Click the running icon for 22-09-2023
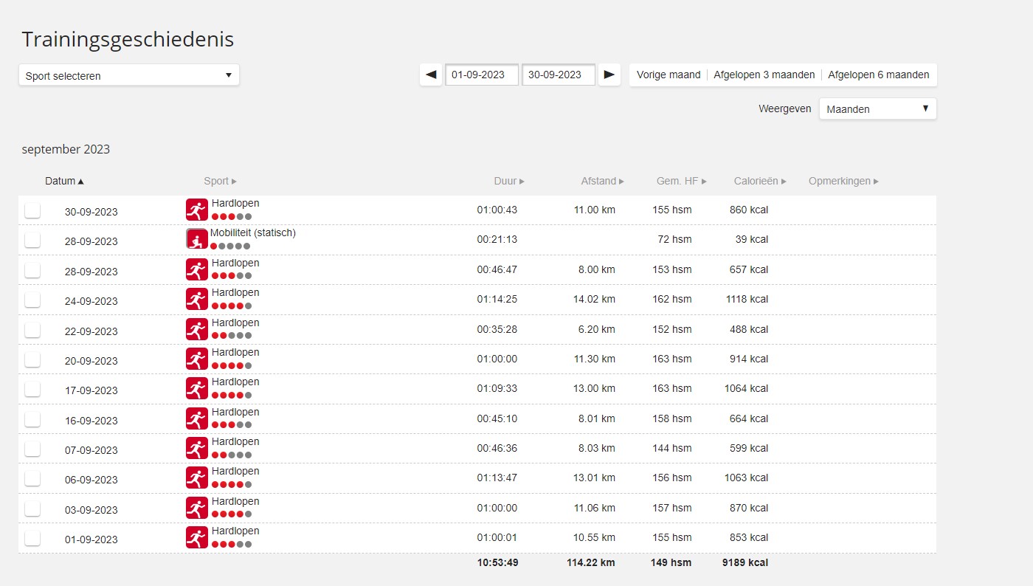1033x586 pixels. click(196, 329)
